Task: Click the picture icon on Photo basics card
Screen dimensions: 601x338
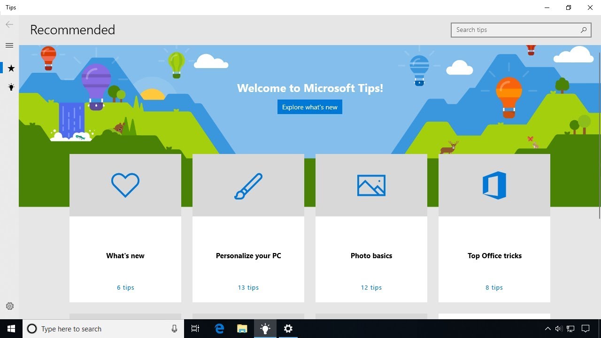Action: pos(371,185)
